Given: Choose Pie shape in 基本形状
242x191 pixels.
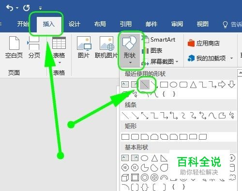Looking at the screenshot, I should click(x=145, y=168).
